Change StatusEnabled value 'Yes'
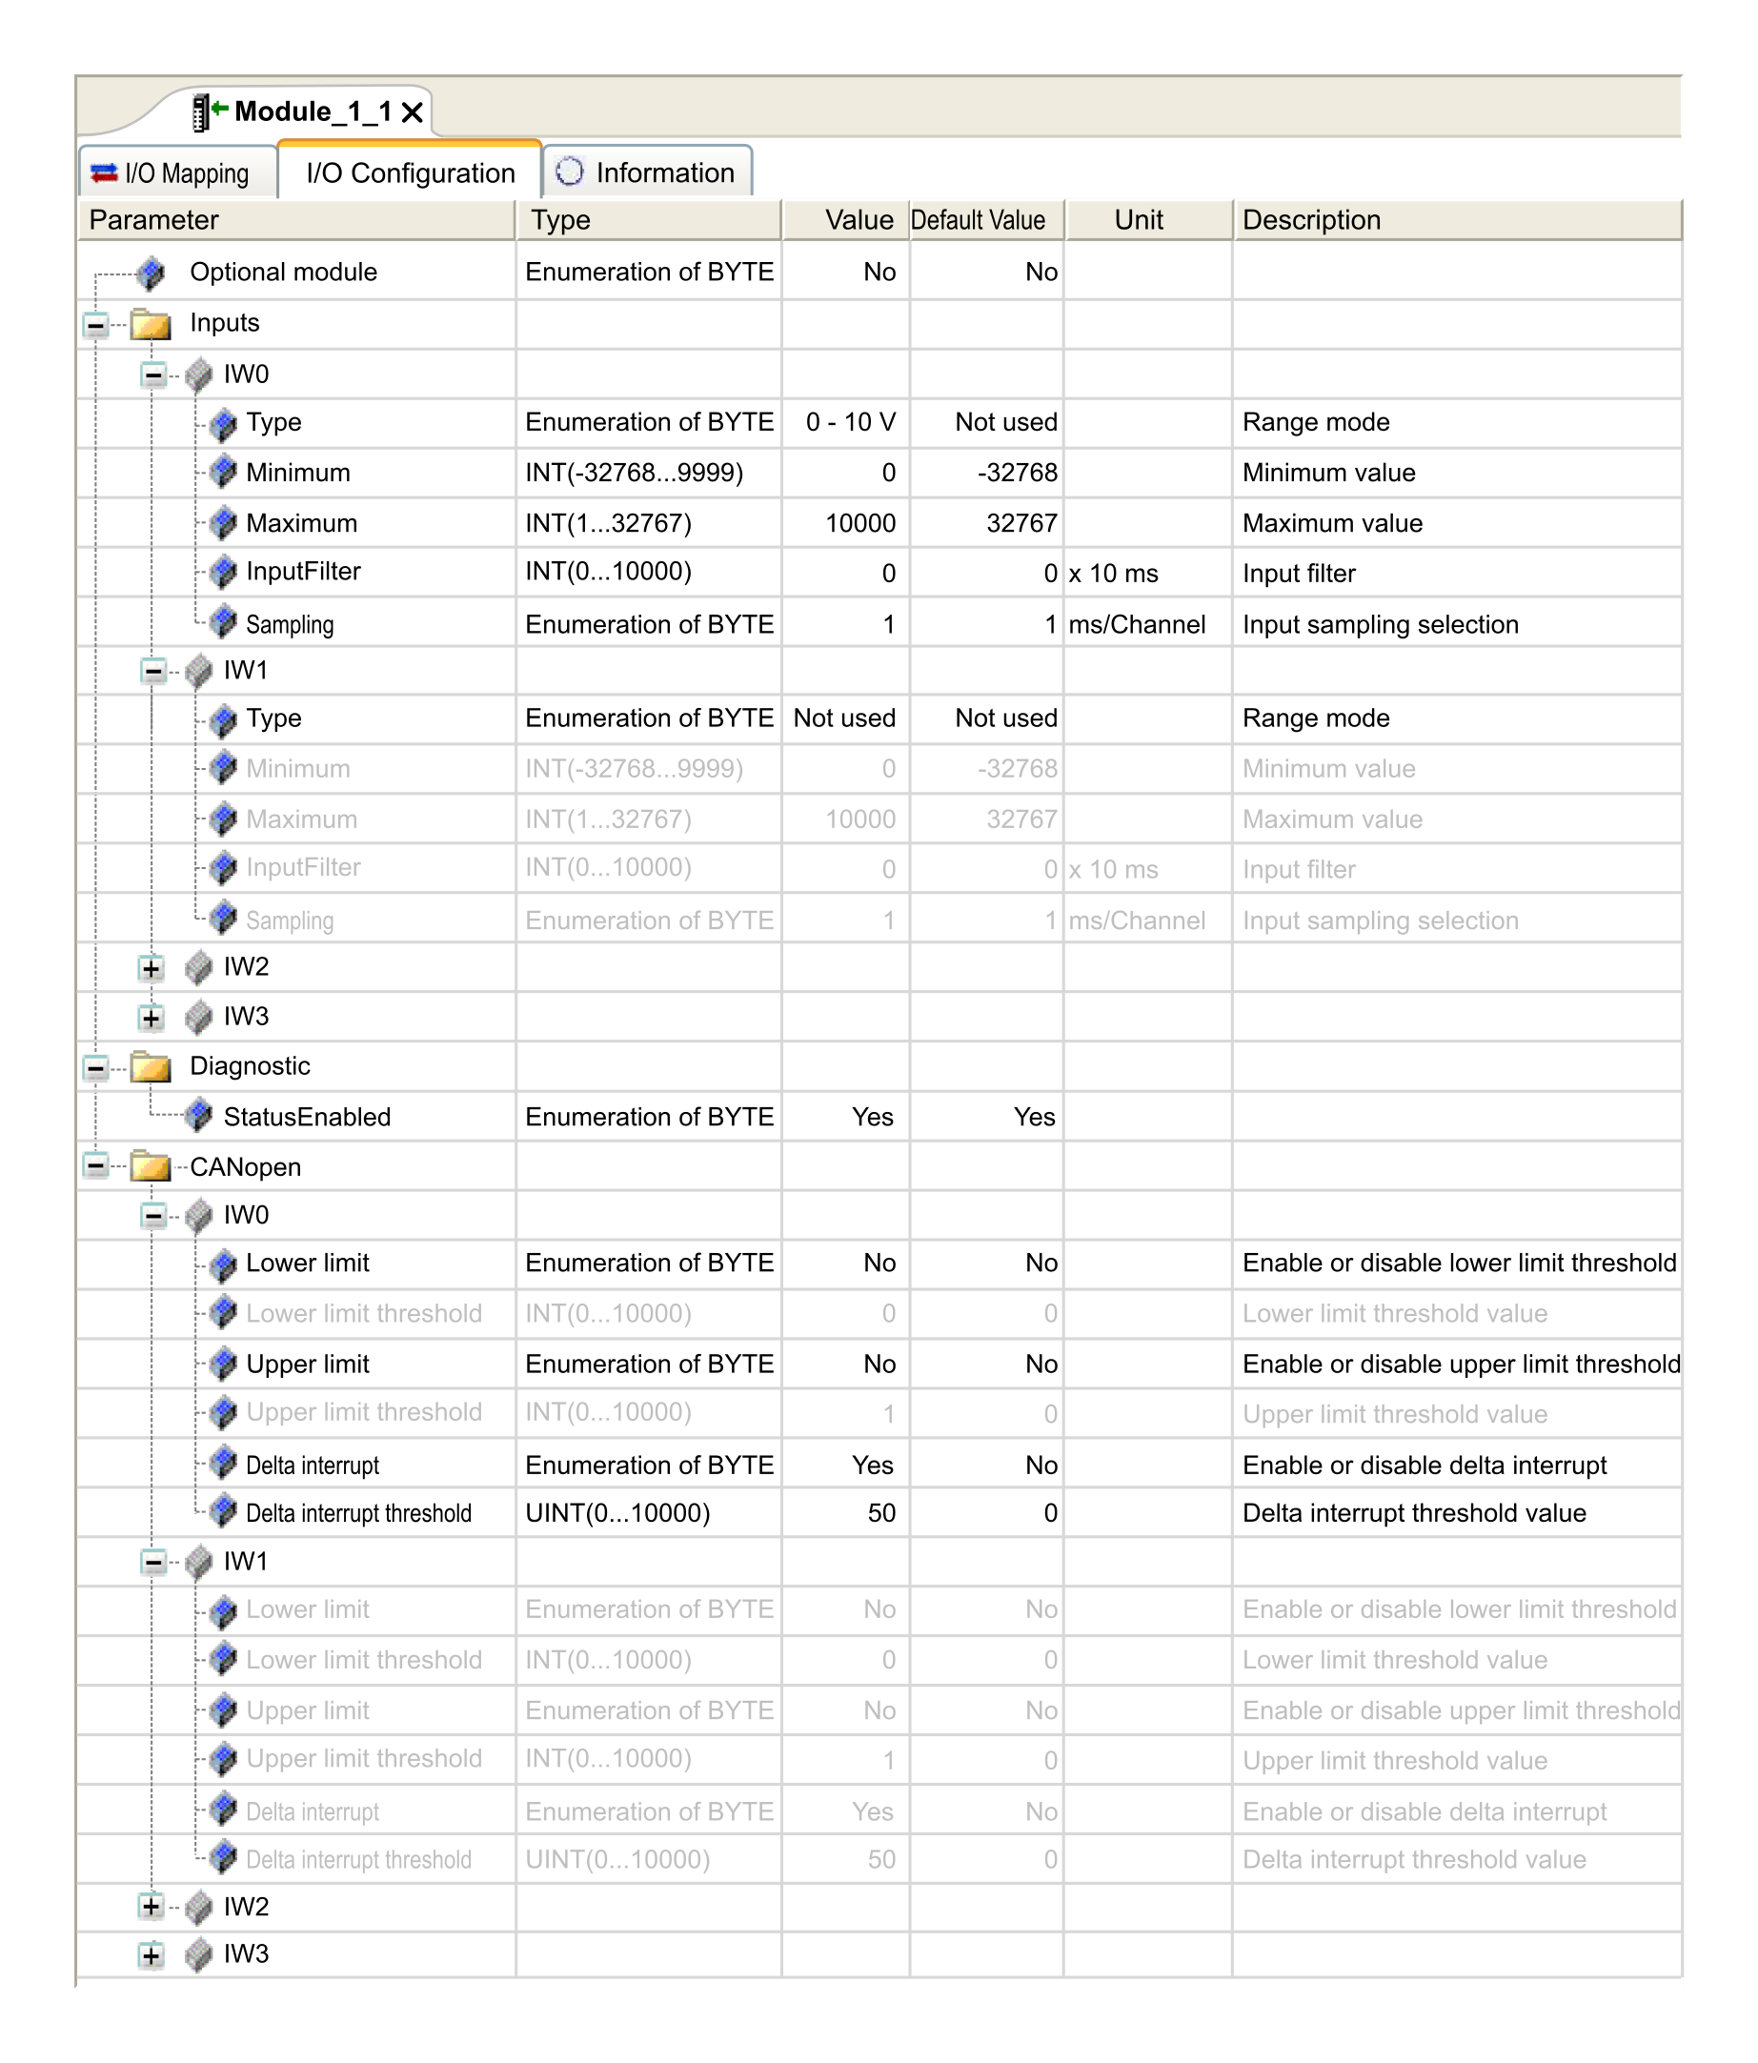This screenshot has width=1758, height=2063. pos(845,1116)
